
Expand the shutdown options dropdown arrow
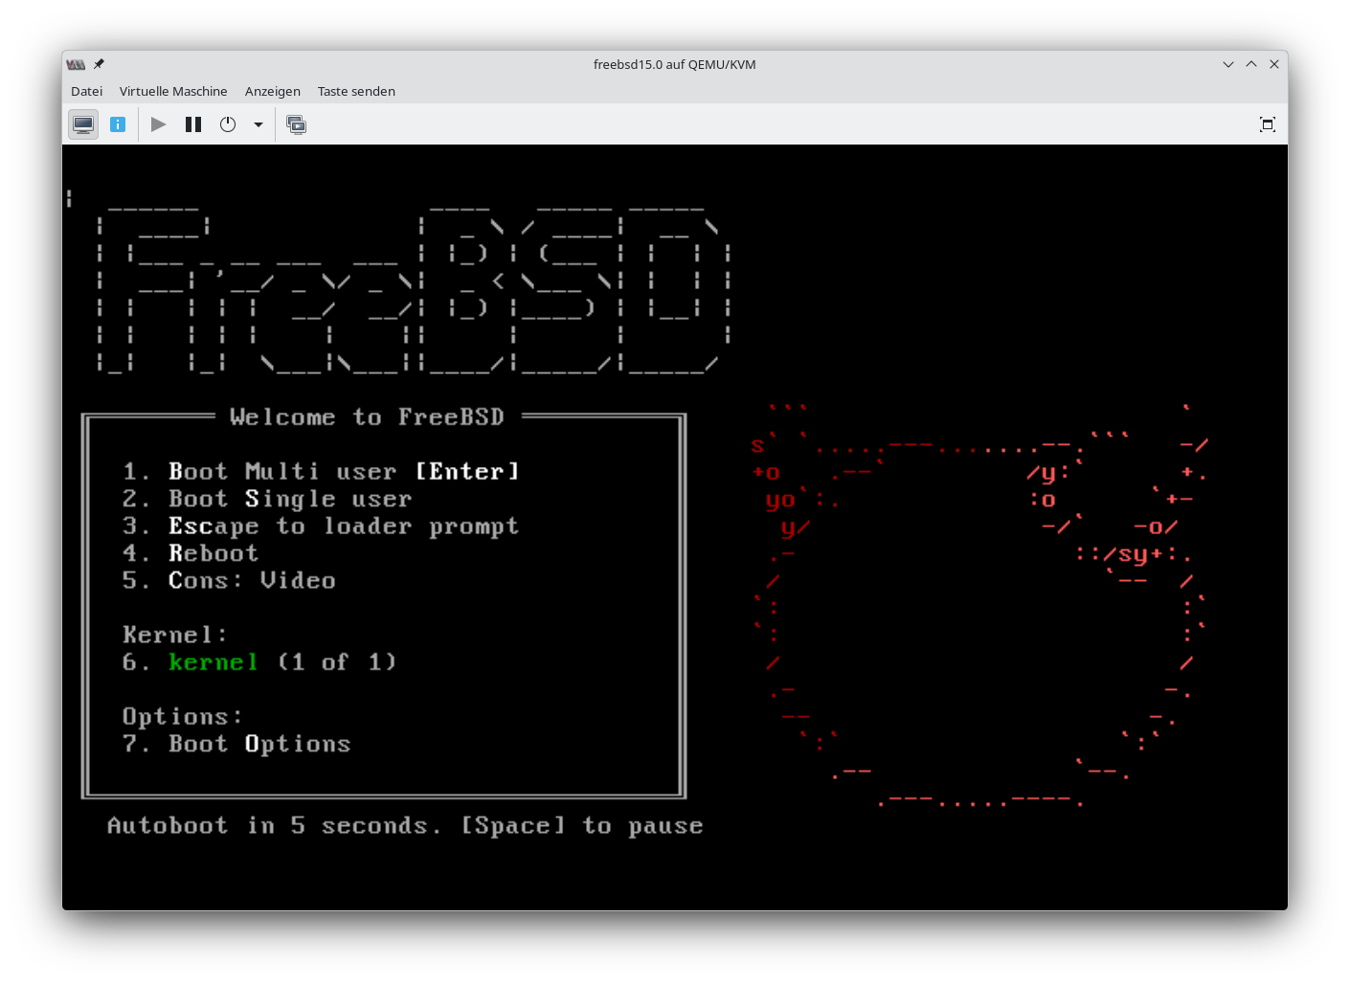tap(259, 124)
